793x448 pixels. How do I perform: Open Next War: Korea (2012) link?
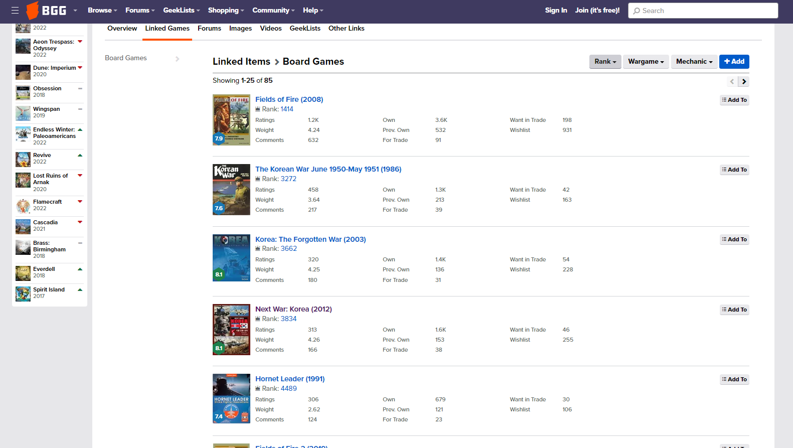click(293, 309)
